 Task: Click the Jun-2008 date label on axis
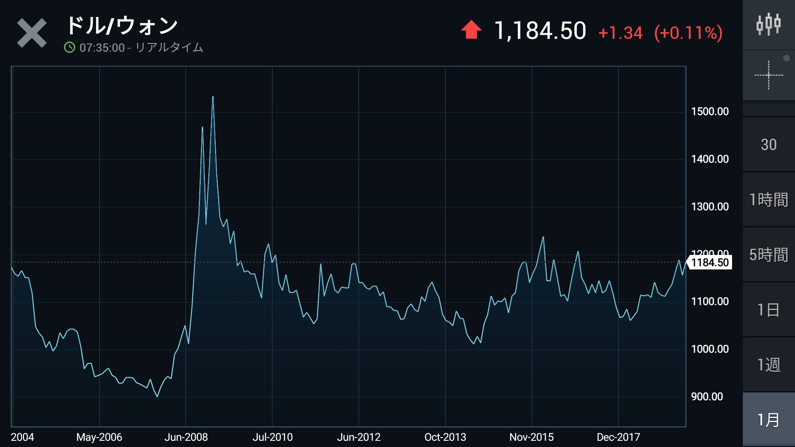coord(186,437)
